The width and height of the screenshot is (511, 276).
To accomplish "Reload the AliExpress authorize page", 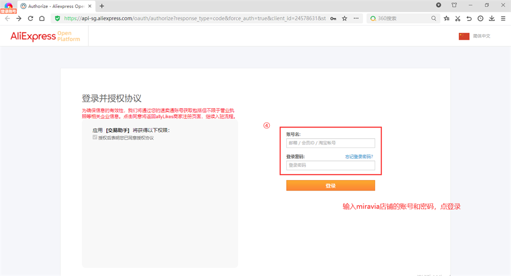I will click(30, 18).
